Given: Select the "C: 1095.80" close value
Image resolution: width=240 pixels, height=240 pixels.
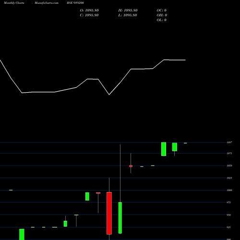Looking at the screenshot, I should tap(89, 15).
